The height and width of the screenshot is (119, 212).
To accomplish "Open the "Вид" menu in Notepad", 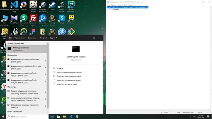I will click(125, 5).
